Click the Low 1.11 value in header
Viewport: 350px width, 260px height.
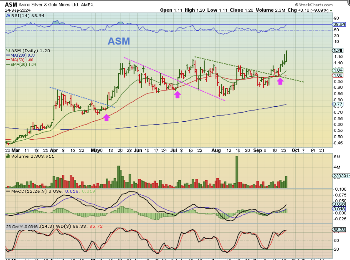pyautogui.click(x=217, y=10)
